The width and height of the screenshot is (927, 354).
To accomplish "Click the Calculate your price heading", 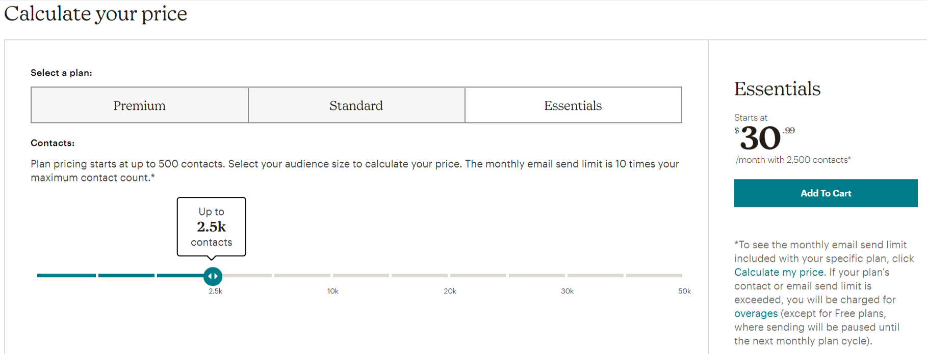I will coord(95,13).
